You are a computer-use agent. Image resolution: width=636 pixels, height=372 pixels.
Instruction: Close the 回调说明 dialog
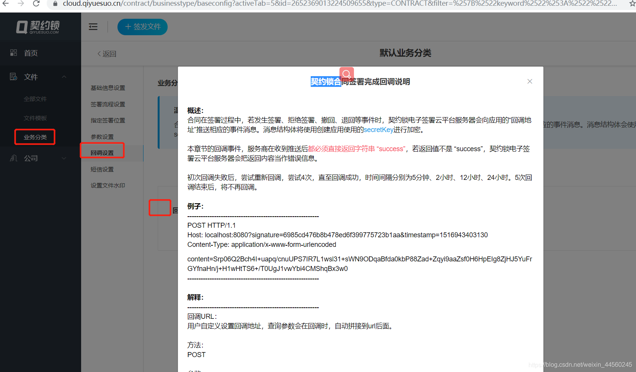(530, 82)
